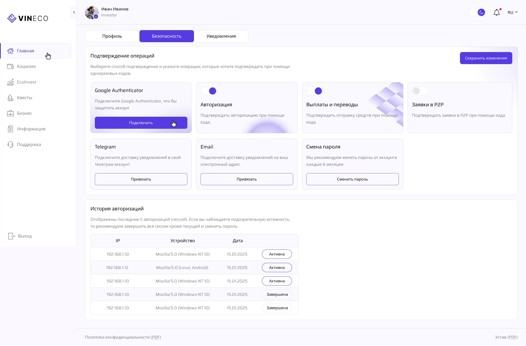
Task: Click the Бизнес briefcase icon
Action: click(10, 113)
